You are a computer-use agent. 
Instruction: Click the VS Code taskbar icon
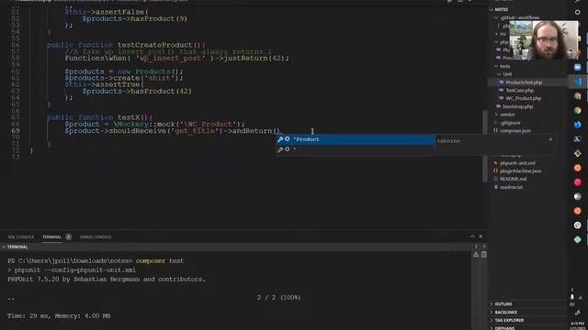(x=578, y=82)
